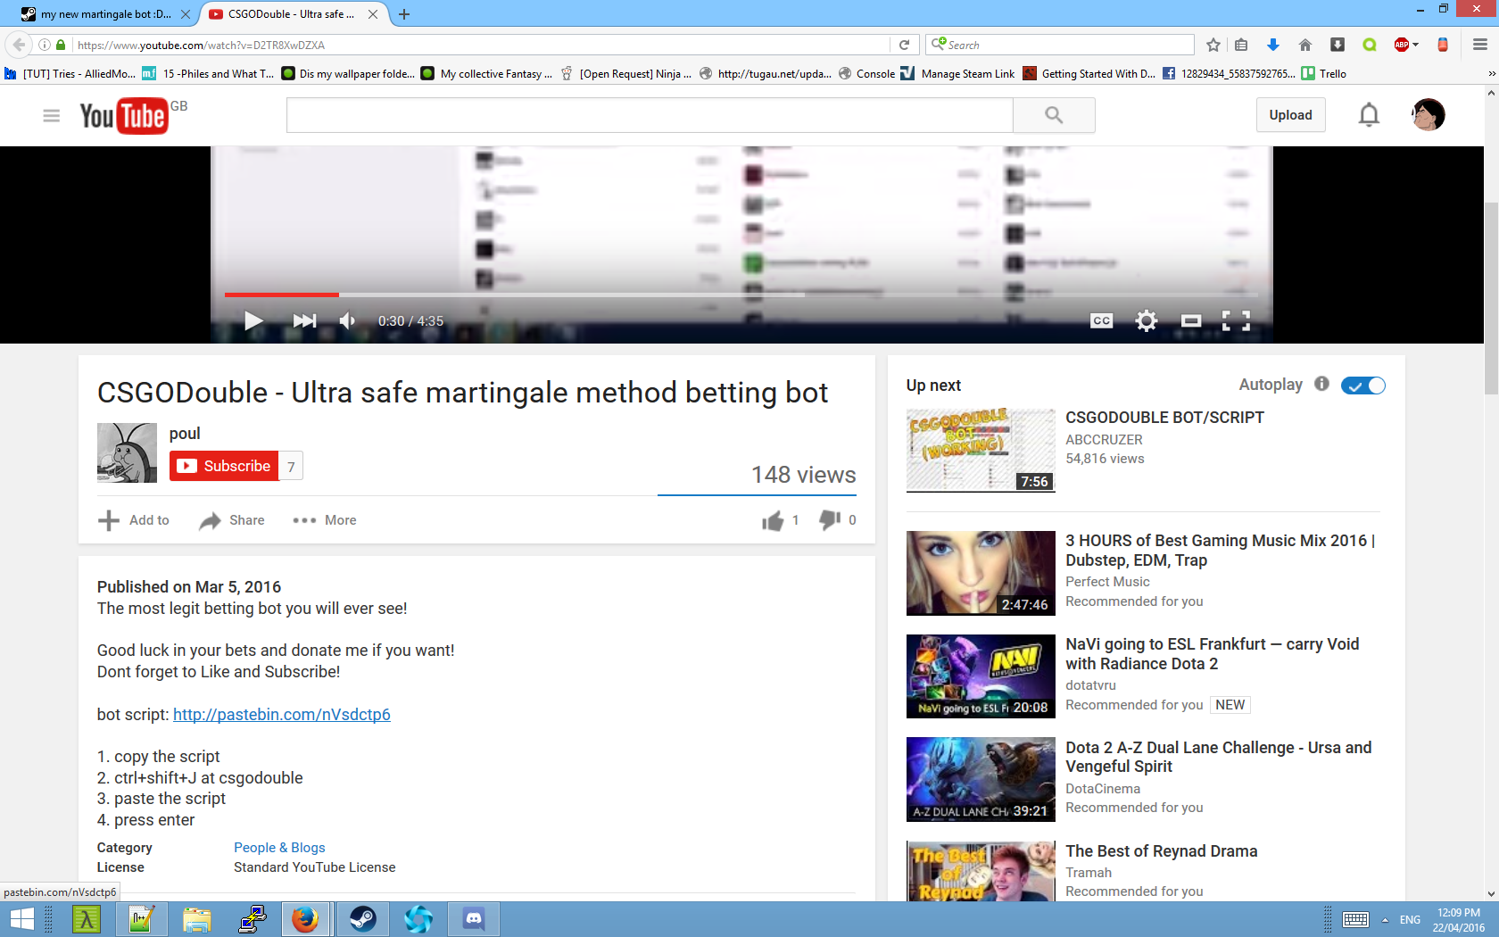Screen dimensions: 1499x937
Task: Click the YouTube search magnifier button
Action: 1054,115
